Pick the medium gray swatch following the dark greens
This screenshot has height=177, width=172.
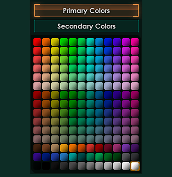126,157
